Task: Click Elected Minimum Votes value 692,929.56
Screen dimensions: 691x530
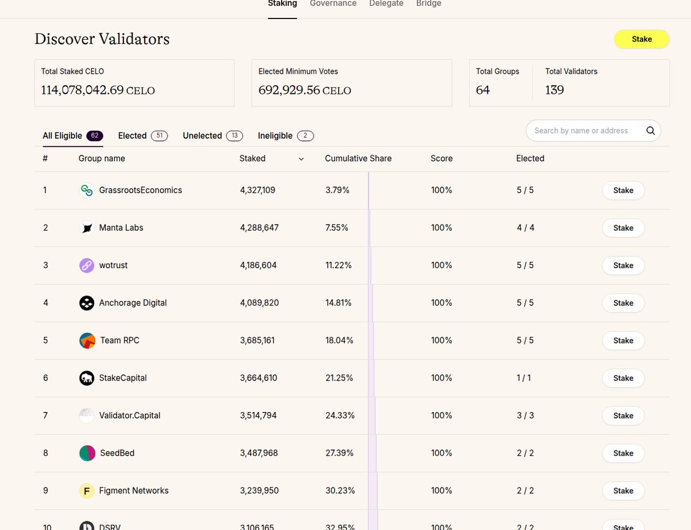Action: pyautogui.click(x=290, y=90)
